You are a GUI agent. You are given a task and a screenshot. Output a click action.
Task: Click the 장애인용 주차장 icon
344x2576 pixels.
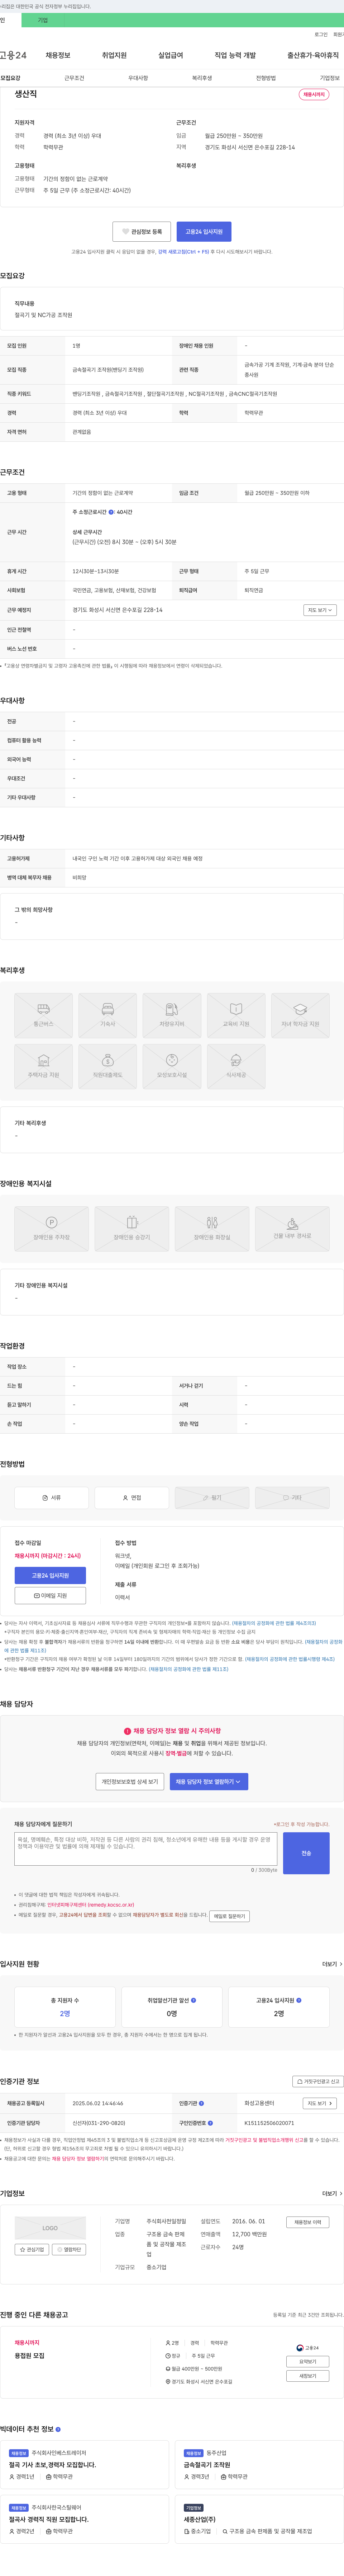pos(52,1229)
